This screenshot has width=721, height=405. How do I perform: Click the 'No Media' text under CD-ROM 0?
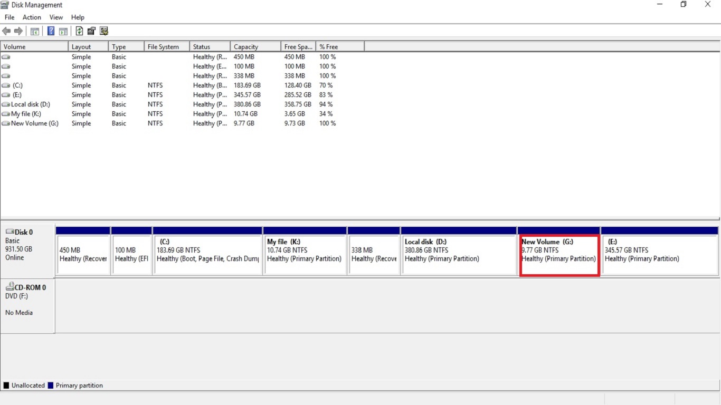click(19, 313)
